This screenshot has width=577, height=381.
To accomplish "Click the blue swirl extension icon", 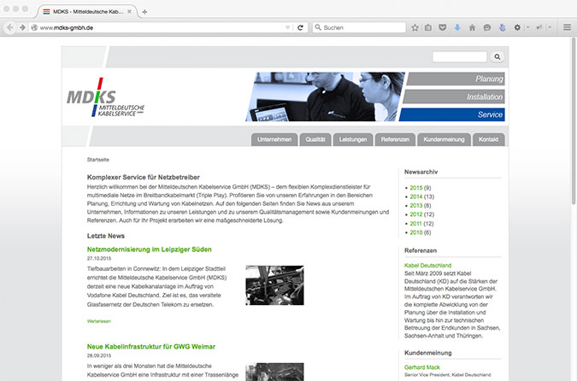I will point(502,27).
